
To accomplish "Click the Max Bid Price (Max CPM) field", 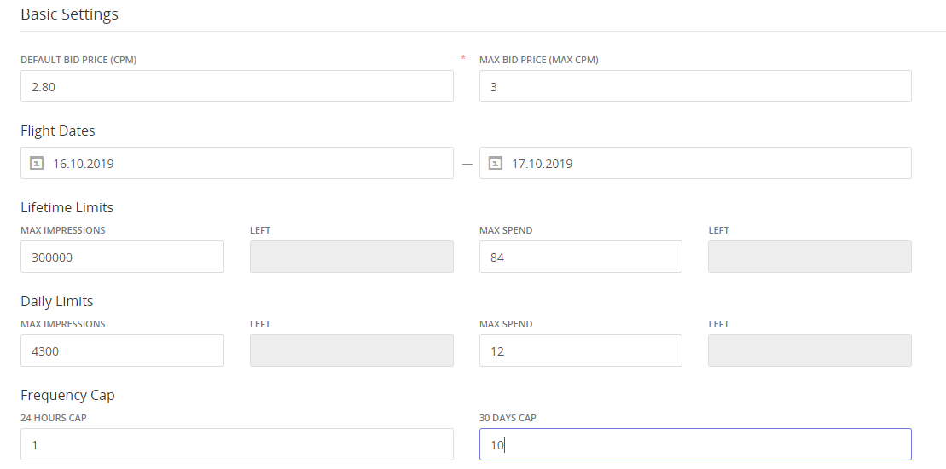I will tap(695, 86).
